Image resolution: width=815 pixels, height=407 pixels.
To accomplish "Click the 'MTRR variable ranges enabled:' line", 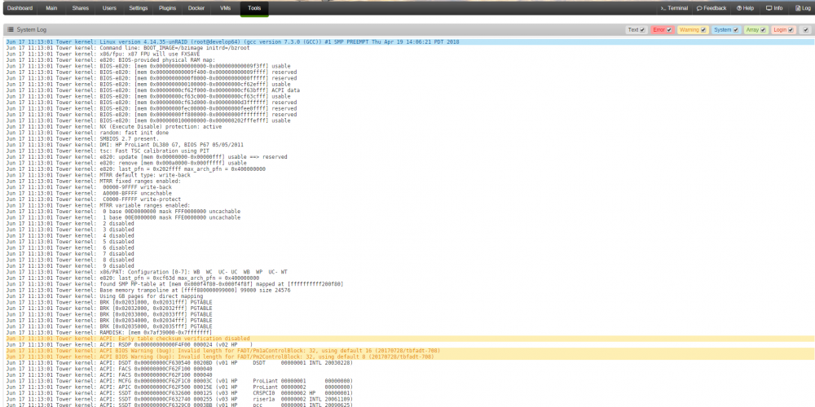I will click(99, 205).
